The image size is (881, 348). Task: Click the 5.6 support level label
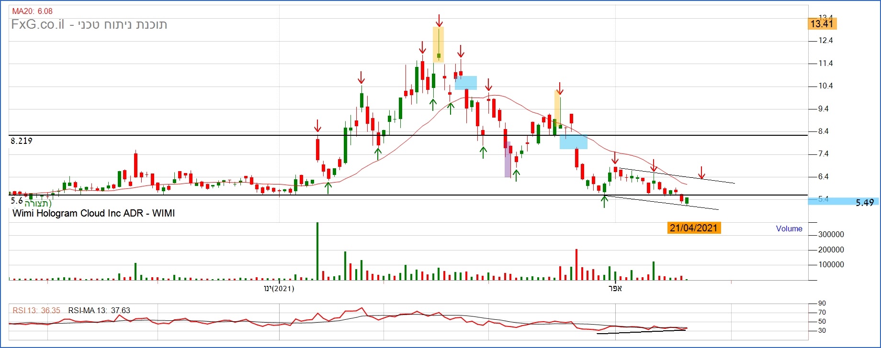[17, 201]
